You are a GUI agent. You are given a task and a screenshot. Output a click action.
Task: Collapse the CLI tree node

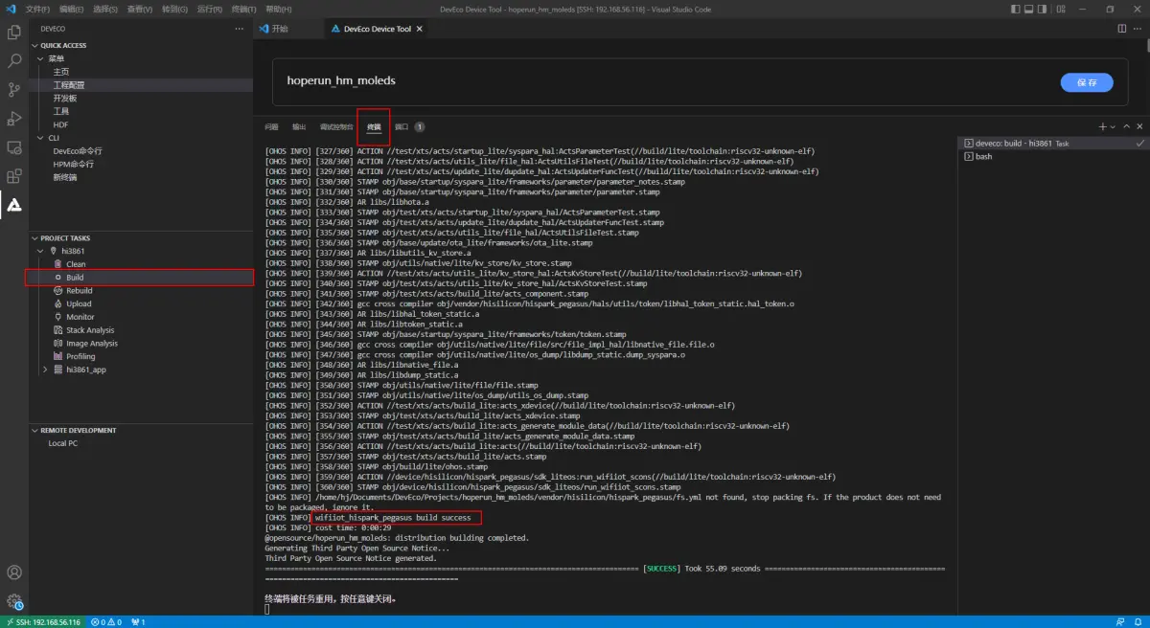[x=42, y=138]
